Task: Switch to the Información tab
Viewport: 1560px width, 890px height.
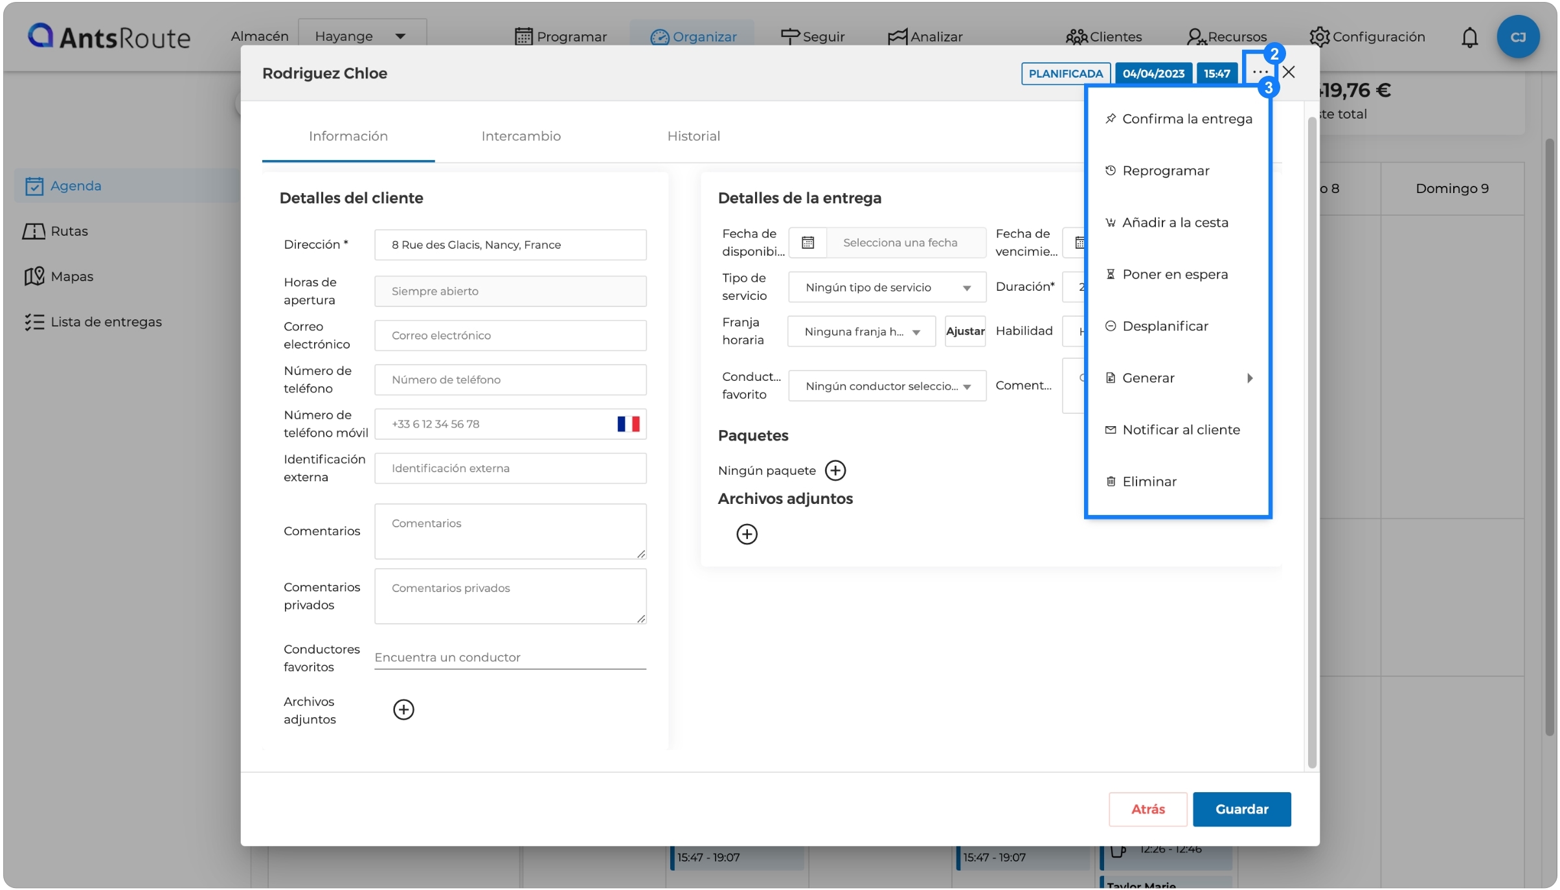Action: (x=348, y=136)
